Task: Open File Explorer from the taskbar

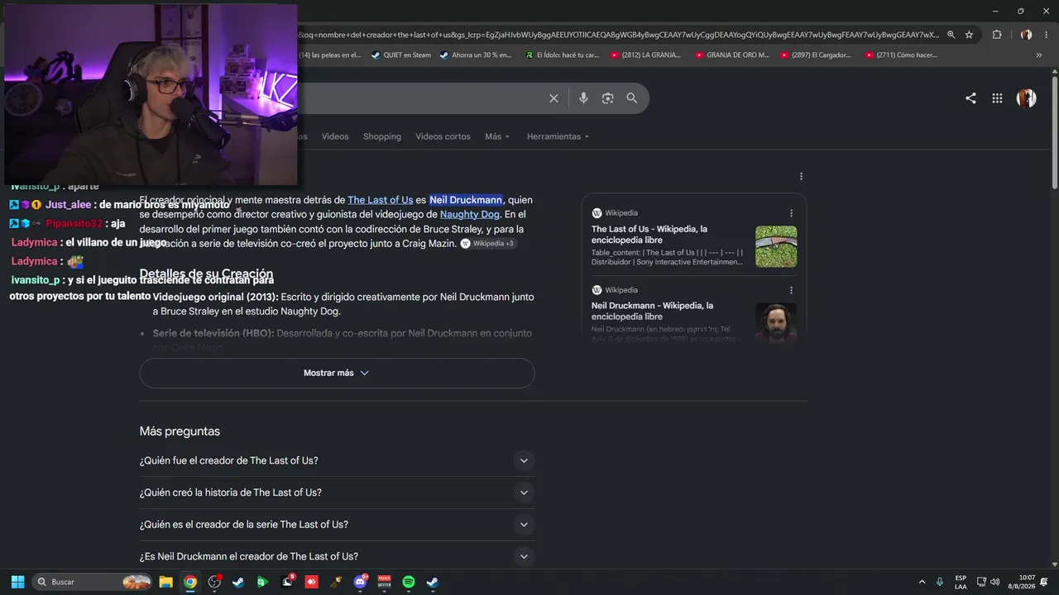Action: (x=165, y=582)
